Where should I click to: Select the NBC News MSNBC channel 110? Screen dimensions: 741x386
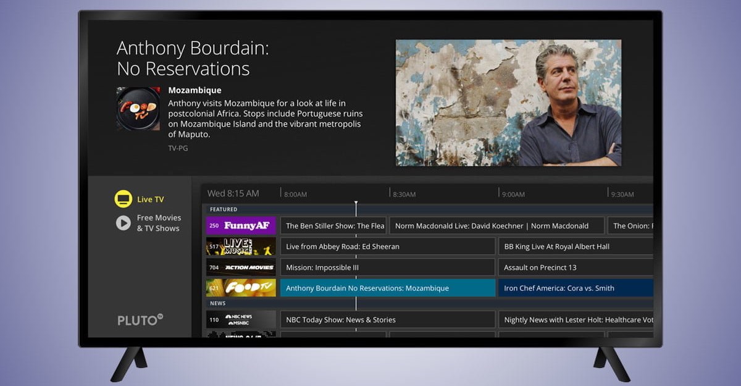pyautogui.click(x=241, y=320)
